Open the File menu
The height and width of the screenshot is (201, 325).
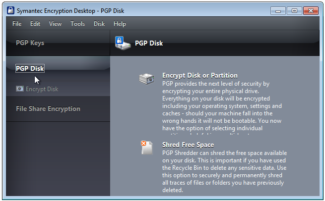tap(17, 24)
